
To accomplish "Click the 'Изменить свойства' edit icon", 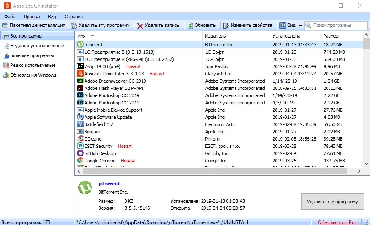I will tap(226, 25).
